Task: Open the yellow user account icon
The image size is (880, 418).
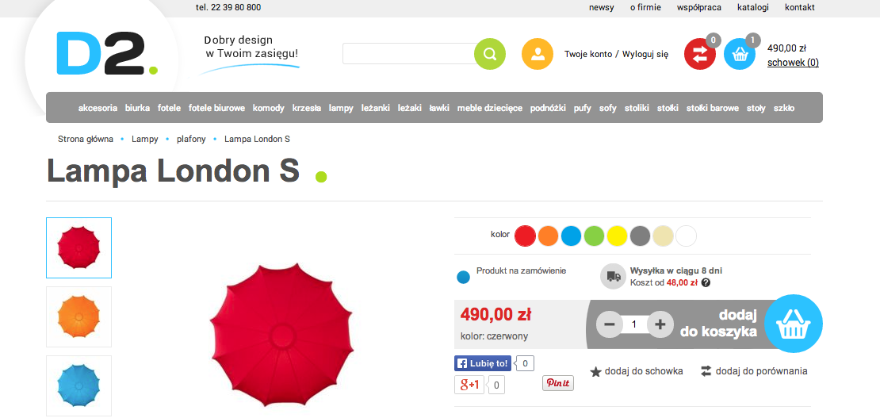Action: pyautogui.click(x=538, y=54)
